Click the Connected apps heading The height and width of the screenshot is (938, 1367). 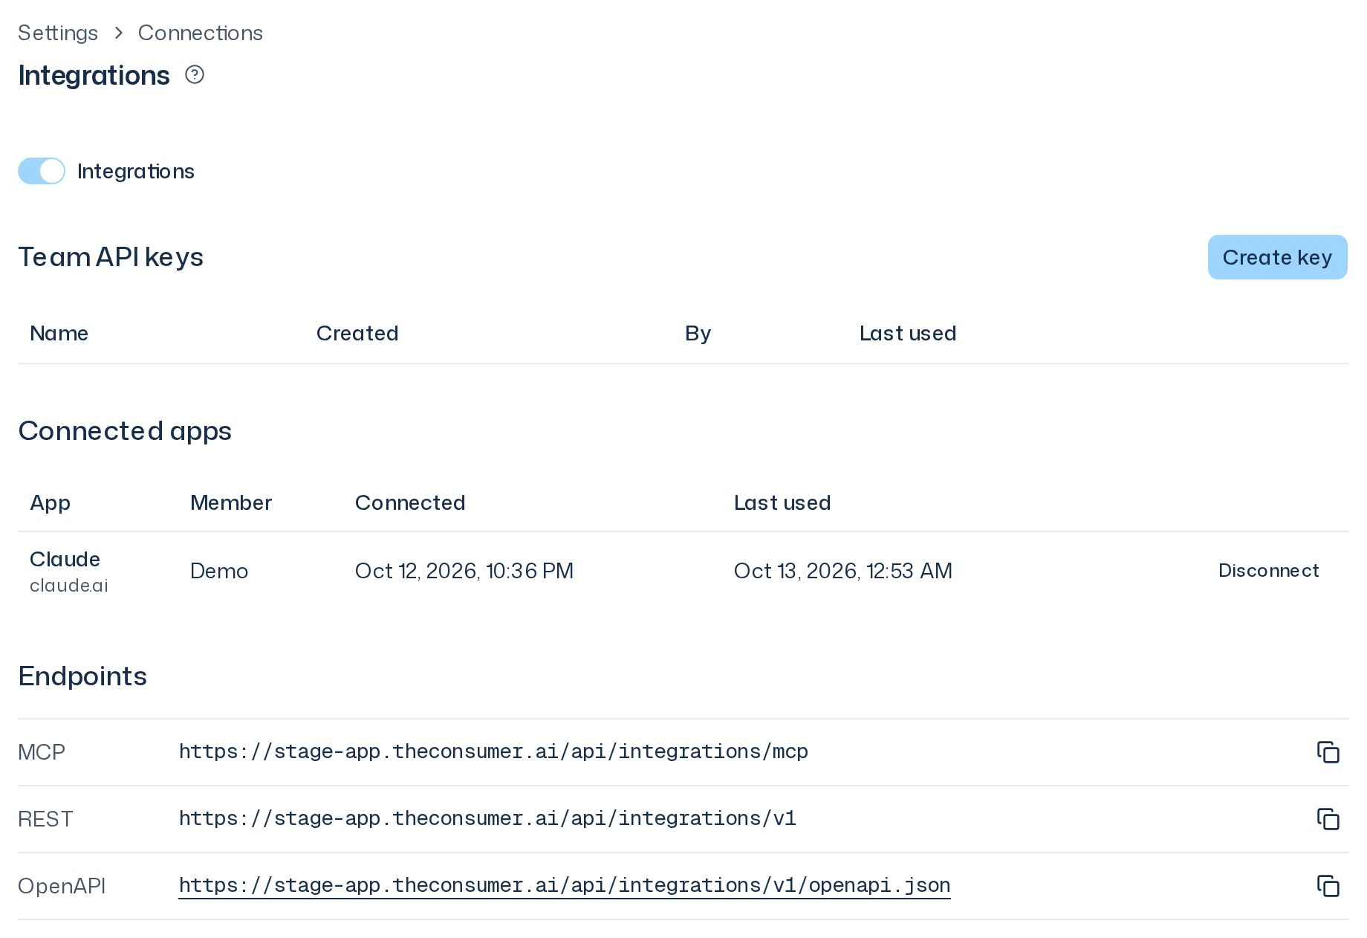tap(125, 431)
